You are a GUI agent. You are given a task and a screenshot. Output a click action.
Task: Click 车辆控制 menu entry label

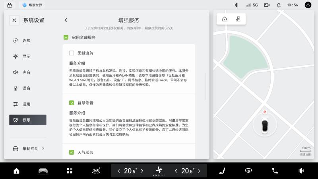click(31, 148)
